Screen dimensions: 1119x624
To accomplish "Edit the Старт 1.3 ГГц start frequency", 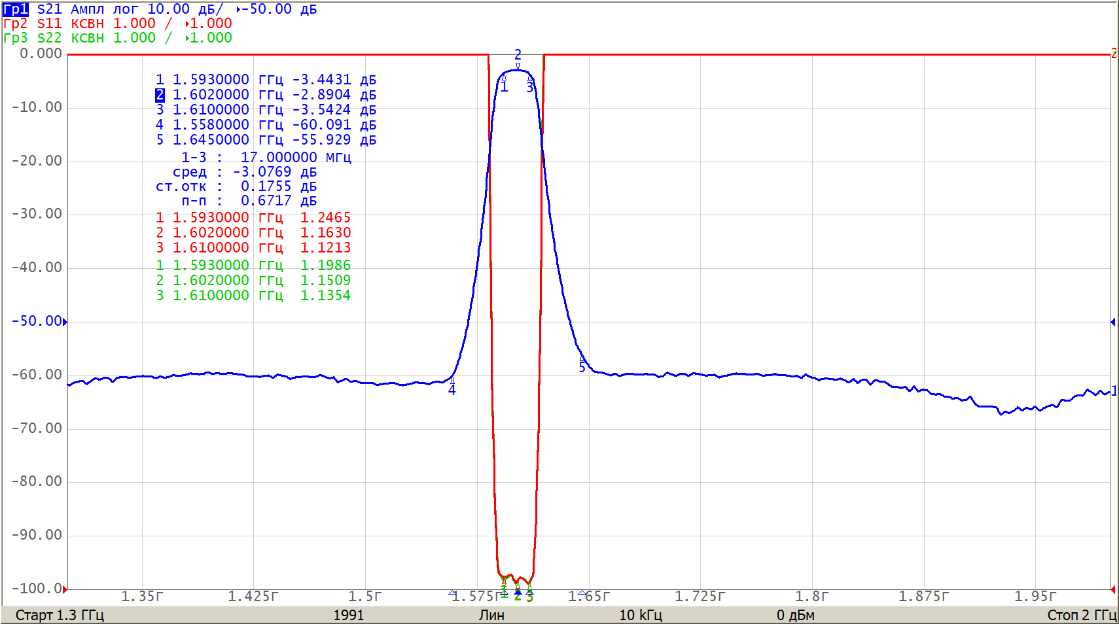I will click(x=60, y=615).
